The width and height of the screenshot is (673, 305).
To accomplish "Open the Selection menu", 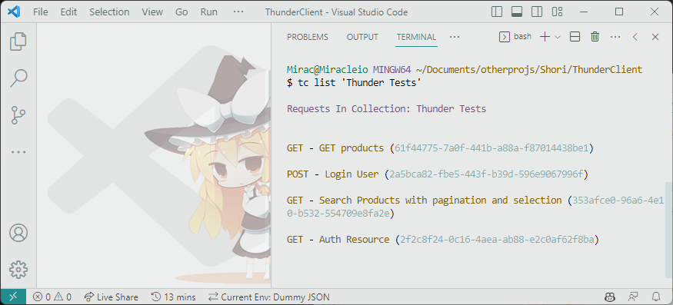I will click(x=109, y=12).
